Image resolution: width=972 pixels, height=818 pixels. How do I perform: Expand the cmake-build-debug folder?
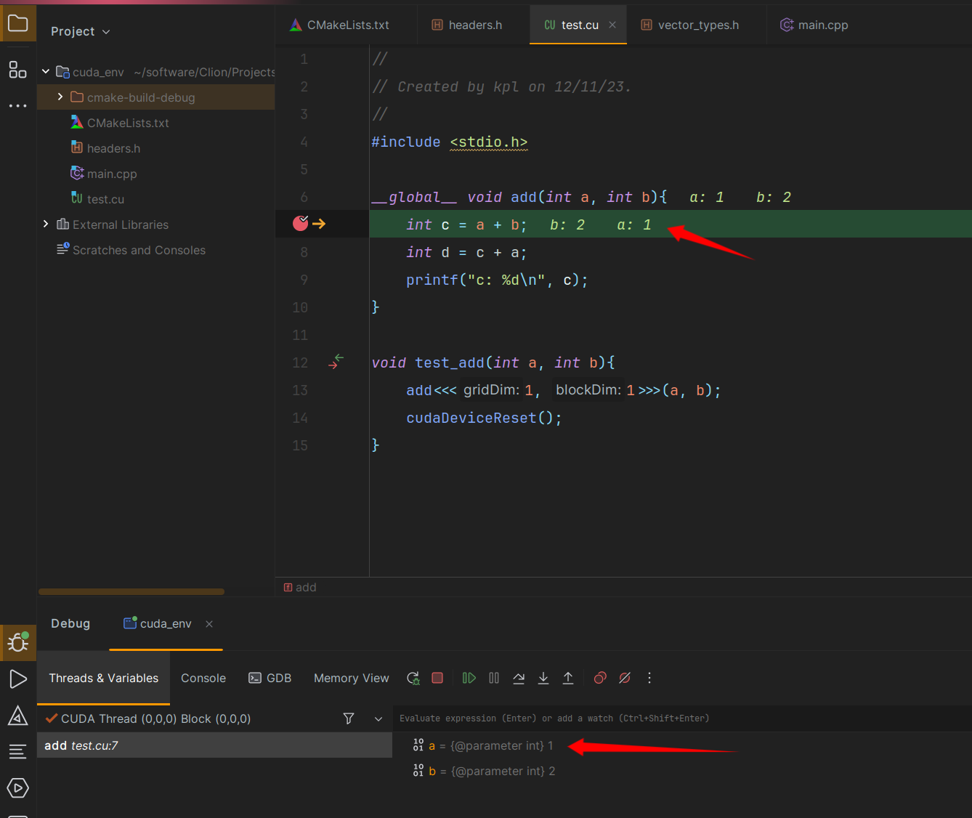pos(60,97)
